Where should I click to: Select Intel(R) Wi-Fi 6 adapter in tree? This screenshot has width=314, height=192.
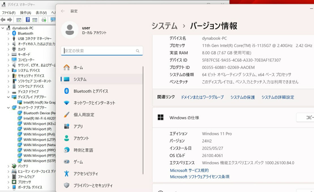pos(39,118)
